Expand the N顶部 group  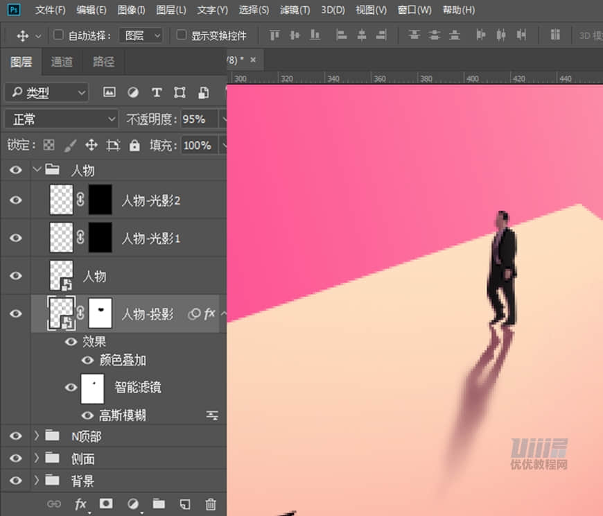pos(35,436)
